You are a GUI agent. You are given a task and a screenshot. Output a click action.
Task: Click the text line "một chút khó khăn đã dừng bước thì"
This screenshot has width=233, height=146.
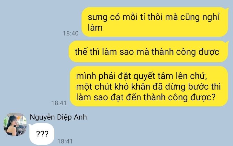(148, 87)
